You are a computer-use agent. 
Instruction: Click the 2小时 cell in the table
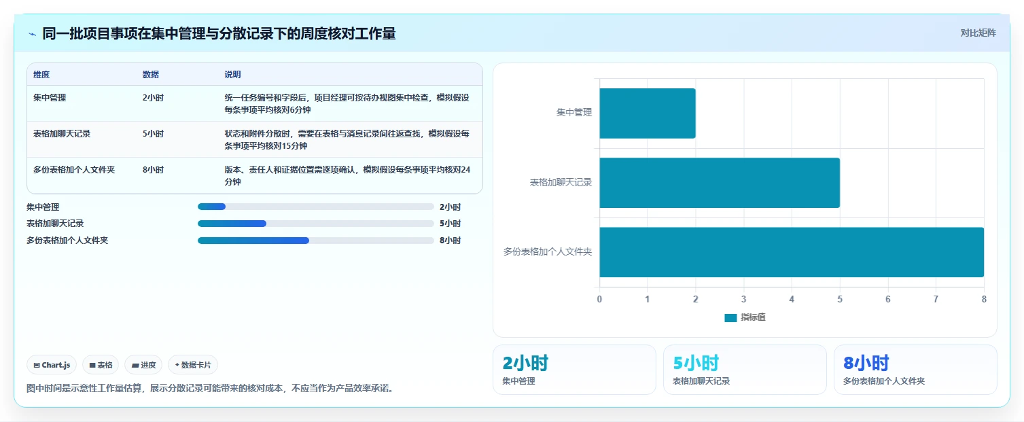[153, 98]
